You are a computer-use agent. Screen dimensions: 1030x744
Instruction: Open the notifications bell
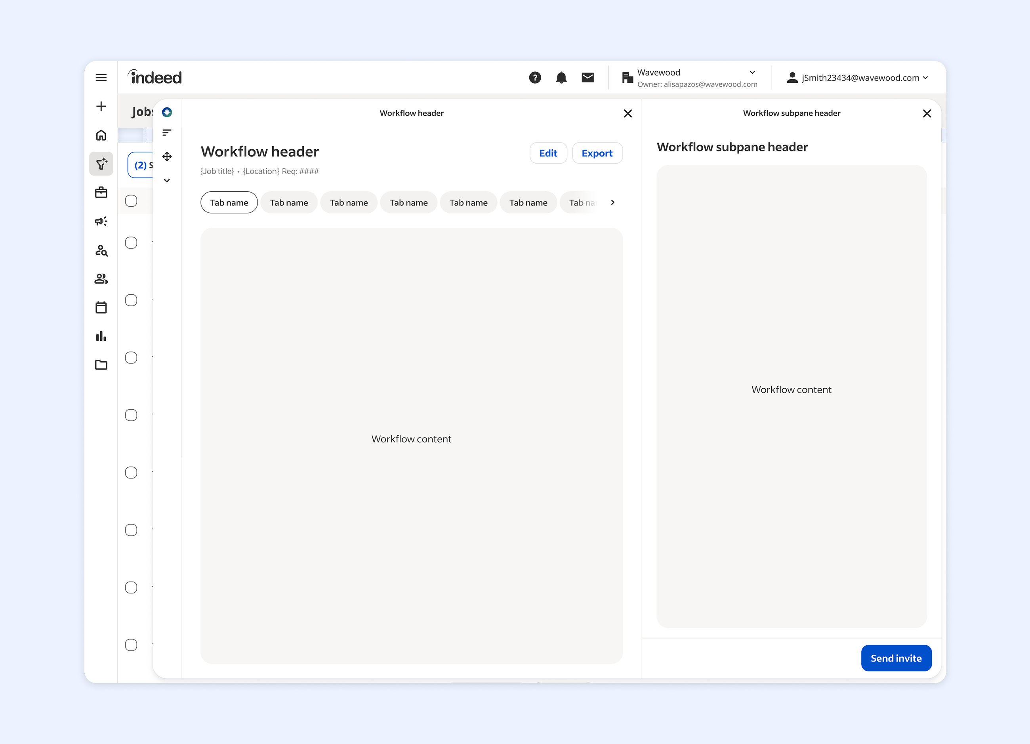coord(561,77)
